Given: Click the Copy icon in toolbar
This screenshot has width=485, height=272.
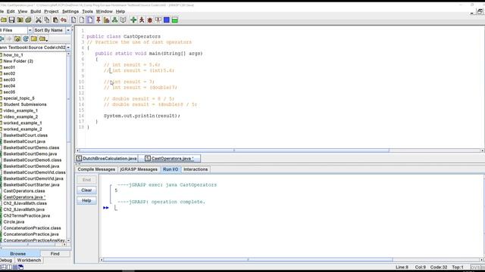Looking at the screenshot, I should tap(47, 20).
